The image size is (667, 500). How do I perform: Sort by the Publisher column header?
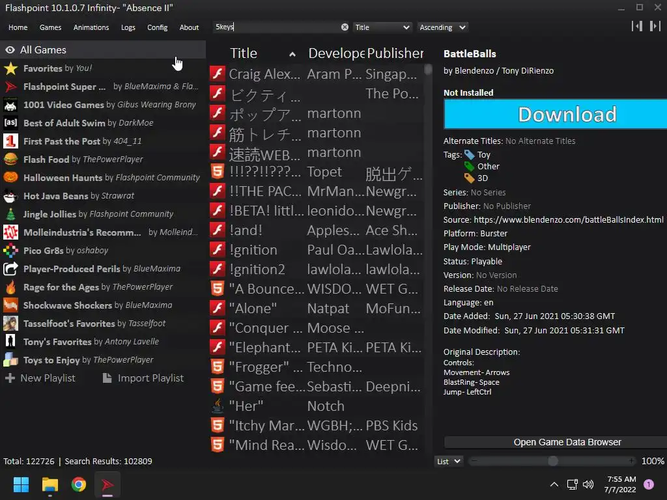click(x=395, y=53)
